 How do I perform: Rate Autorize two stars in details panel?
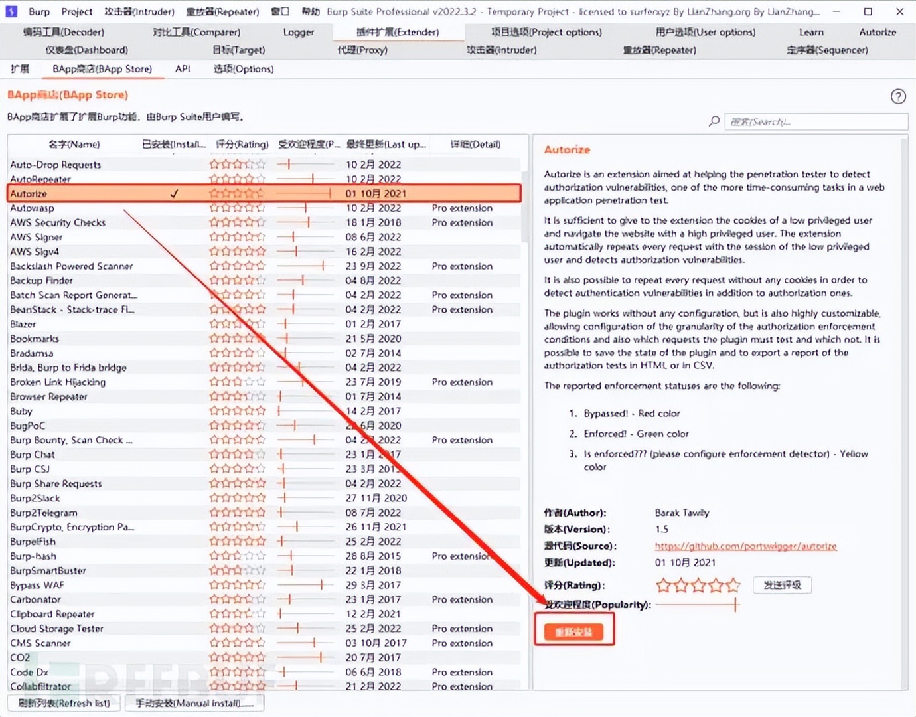680,585
